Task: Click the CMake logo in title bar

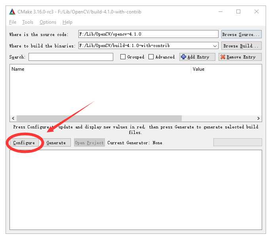Action: [x=12, y=12]
